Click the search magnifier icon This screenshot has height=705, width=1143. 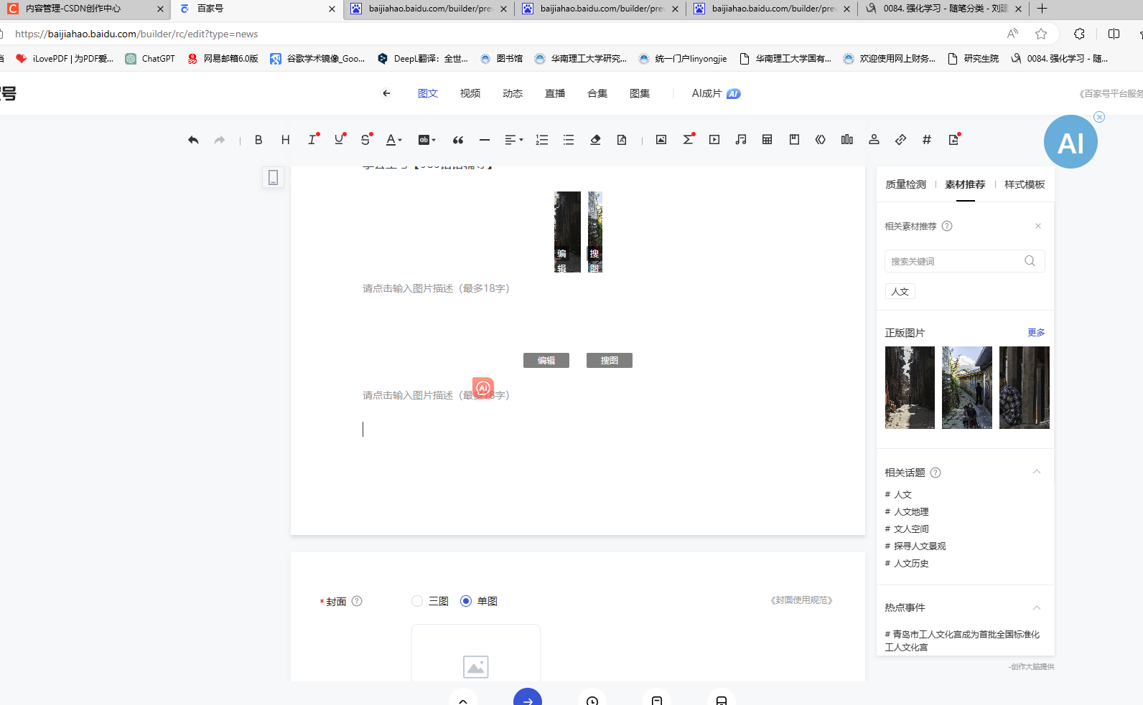[x=1030, y=261]
